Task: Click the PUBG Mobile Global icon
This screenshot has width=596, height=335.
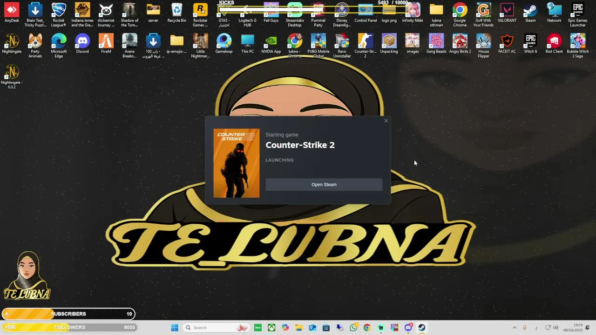Action: [x=318, y=46]
